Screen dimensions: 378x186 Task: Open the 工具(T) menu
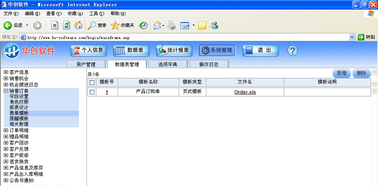(x=97, y=14)
